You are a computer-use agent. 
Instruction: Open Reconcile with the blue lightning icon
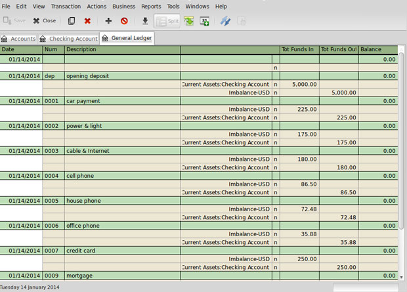225,21
